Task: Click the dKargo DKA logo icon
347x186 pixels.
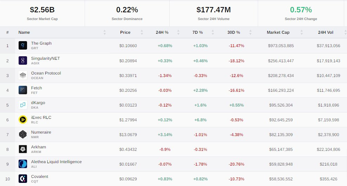Action: click(23, 105)
